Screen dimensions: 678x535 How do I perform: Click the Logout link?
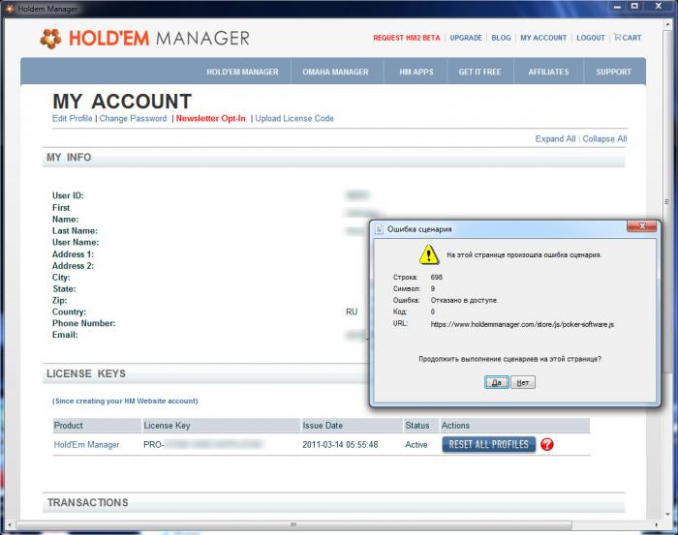coord(590,38)
